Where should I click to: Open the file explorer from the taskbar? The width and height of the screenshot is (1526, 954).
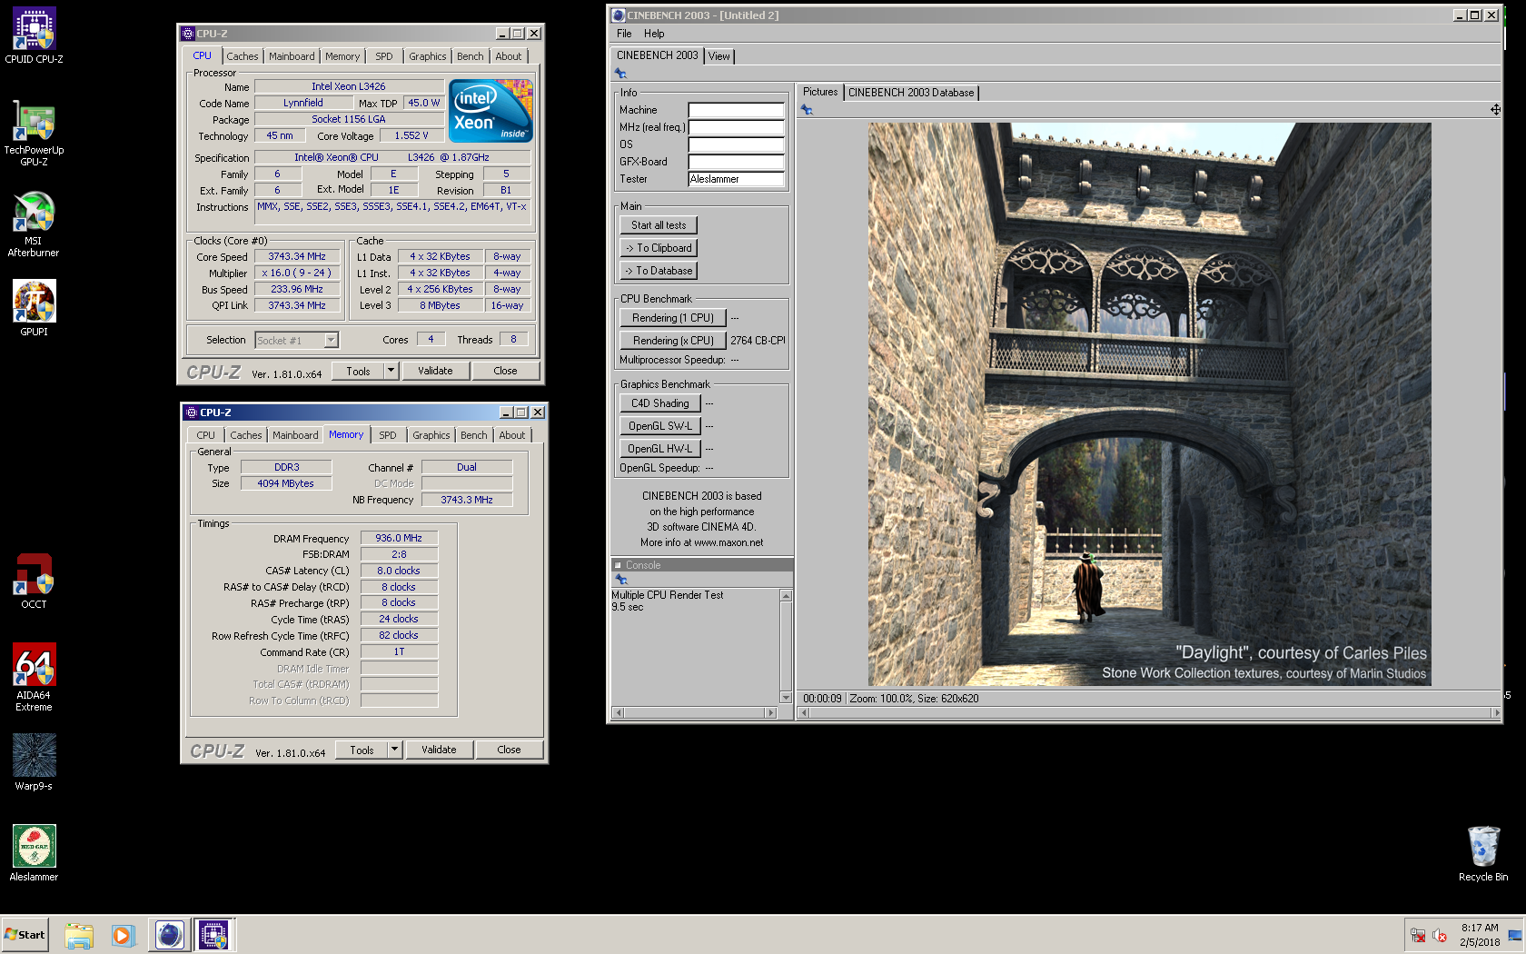click(x=79, y=935)
